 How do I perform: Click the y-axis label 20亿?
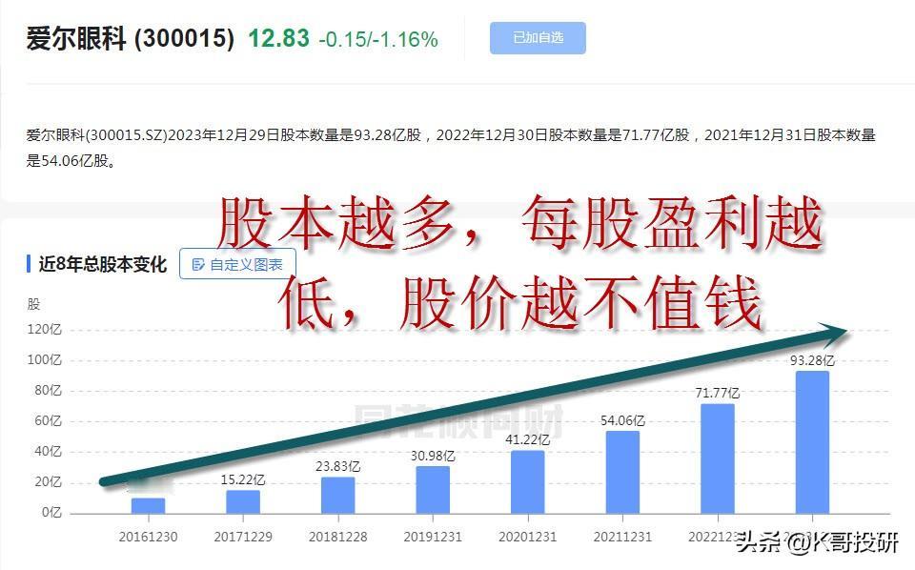(48, 482)
